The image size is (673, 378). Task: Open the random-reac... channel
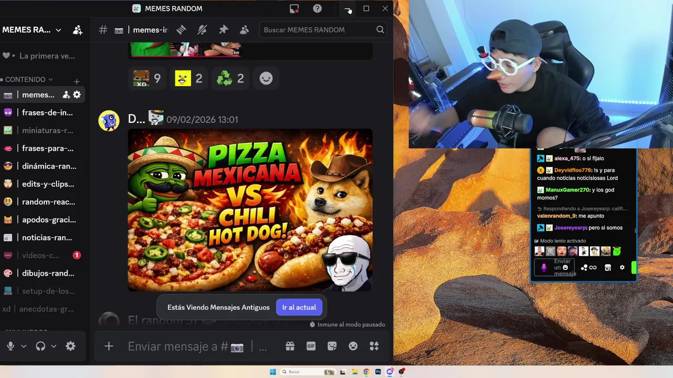(43, 202)
